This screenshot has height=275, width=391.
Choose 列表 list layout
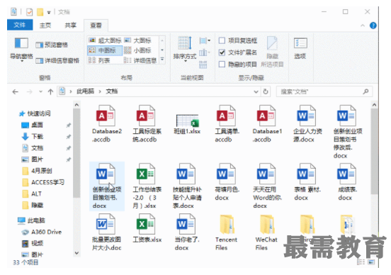pyautogui.click(x=99, y=60)
